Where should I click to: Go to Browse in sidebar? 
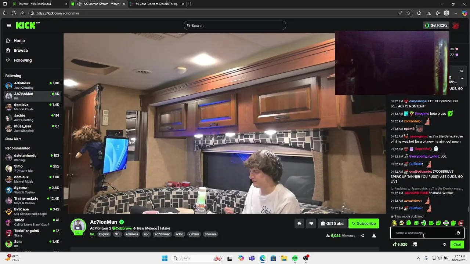[32, 51]
